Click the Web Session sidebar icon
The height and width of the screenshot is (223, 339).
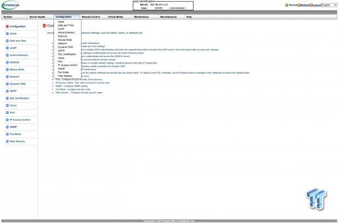[7, 141]
